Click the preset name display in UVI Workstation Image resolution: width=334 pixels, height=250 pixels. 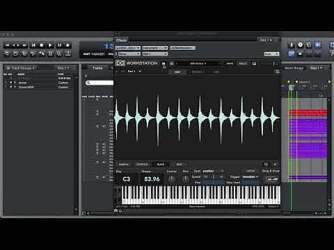coord(198,63)
